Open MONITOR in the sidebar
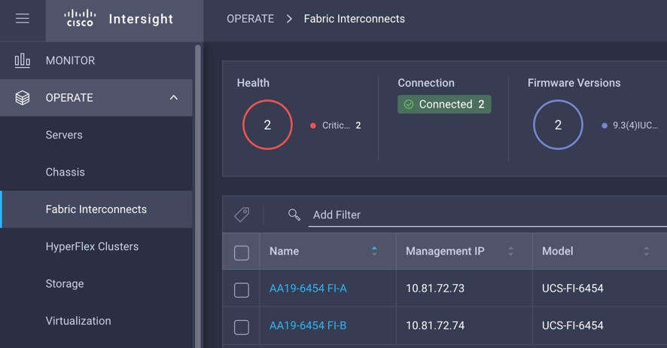This screenshot has height=348, width=667. (96, 60)
